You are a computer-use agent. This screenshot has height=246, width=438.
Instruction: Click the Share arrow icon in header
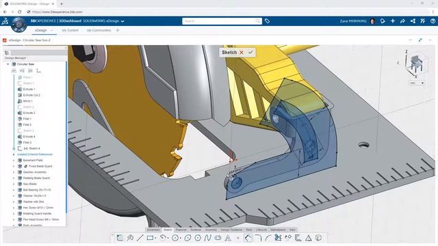pyautogui.click(x=403, y=21)
